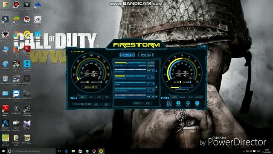Click the GPU temp target slider track

131,89
